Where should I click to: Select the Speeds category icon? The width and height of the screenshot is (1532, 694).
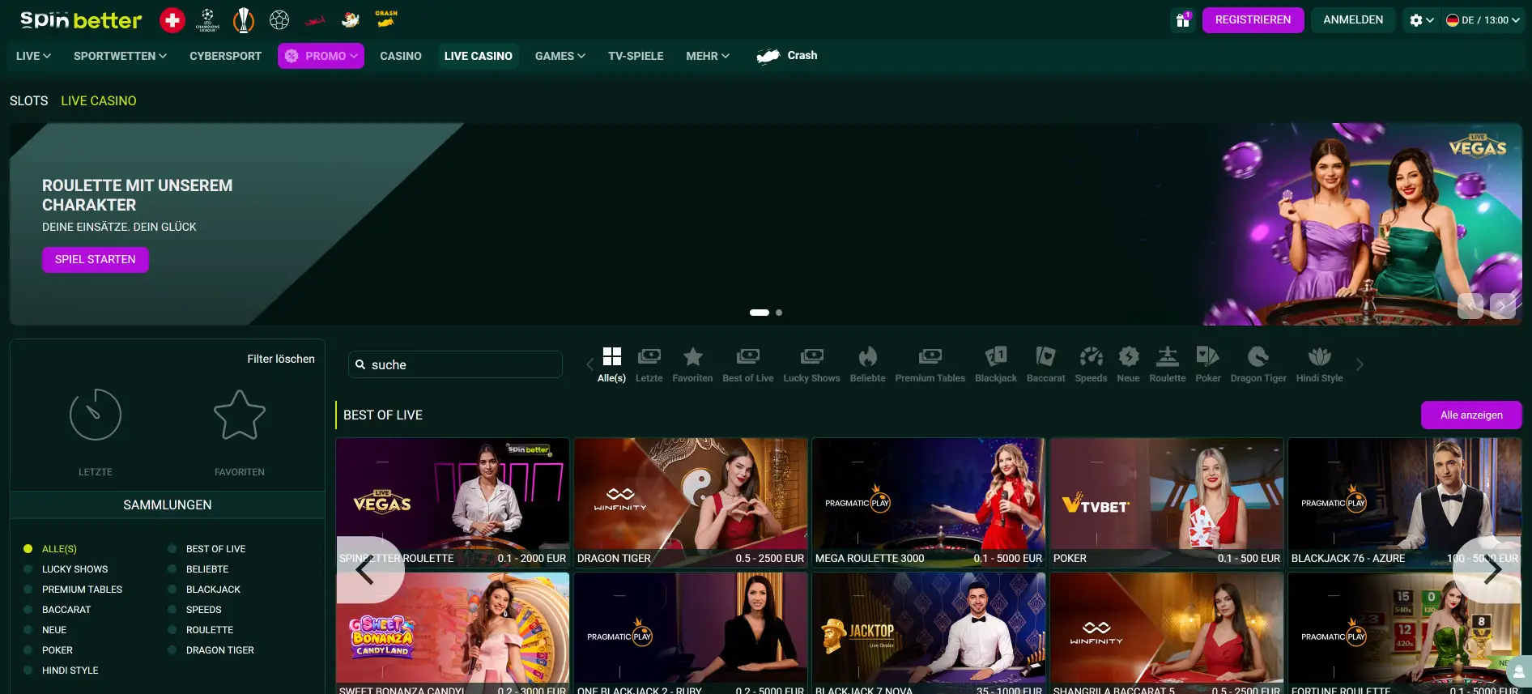1091,356
